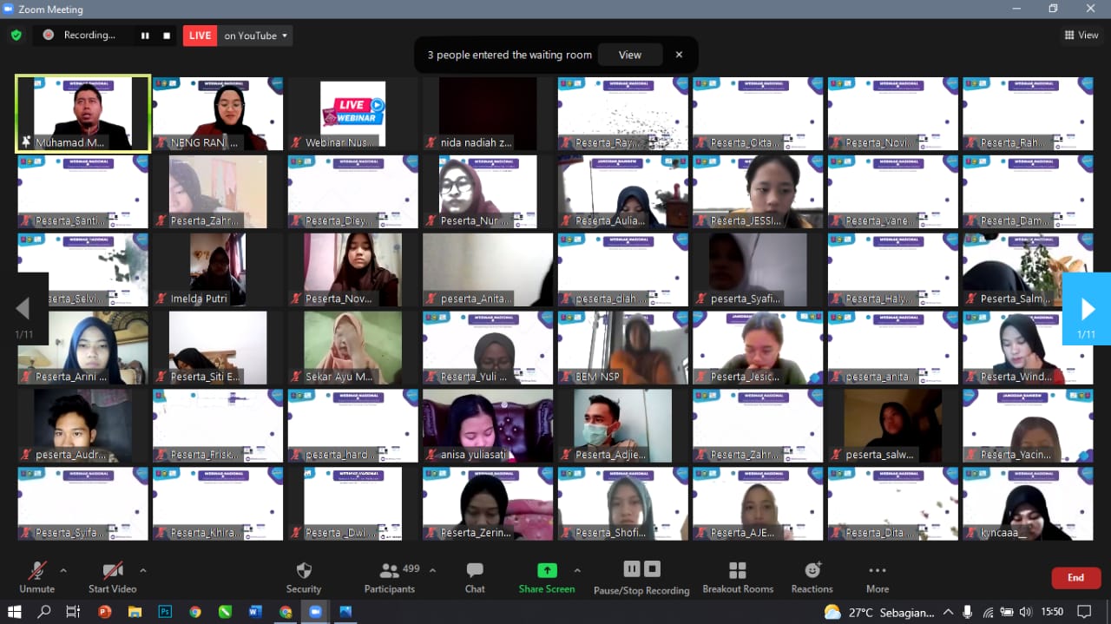Screen dimensions: 1111x624
Task: Pause recording from the top recording bar
Action: coord(145,36)
